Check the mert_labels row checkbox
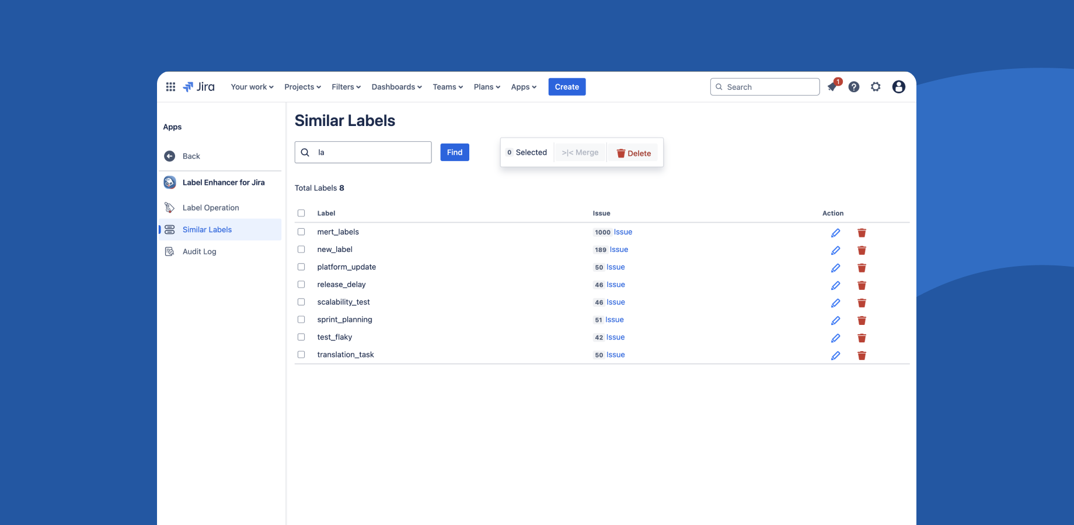Viewport: 1074px width, 525px height. click(301, 232)
